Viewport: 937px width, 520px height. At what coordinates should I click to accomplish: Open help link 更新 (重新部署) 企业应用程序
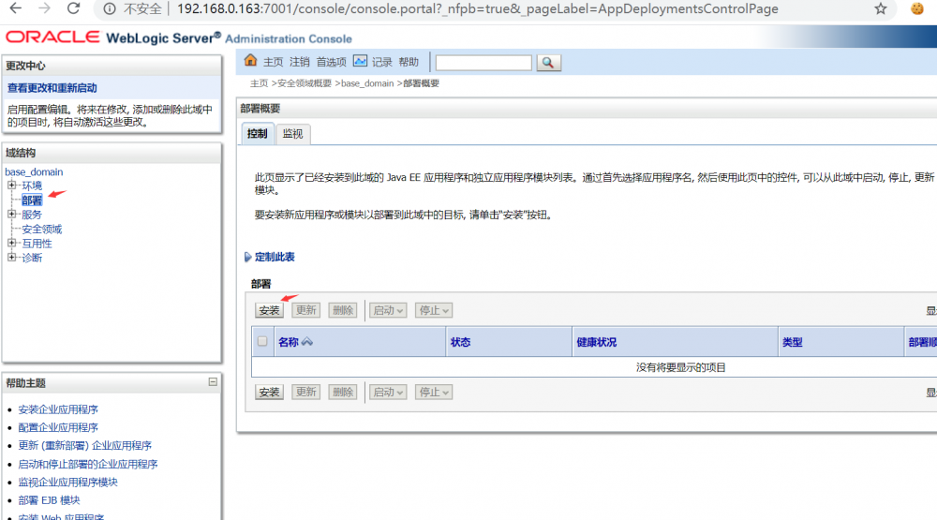pos(85,445)
